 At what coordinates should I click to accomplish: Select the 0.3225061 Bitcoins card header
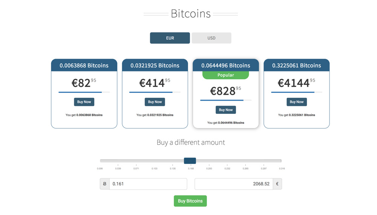(x=296, y=65)
